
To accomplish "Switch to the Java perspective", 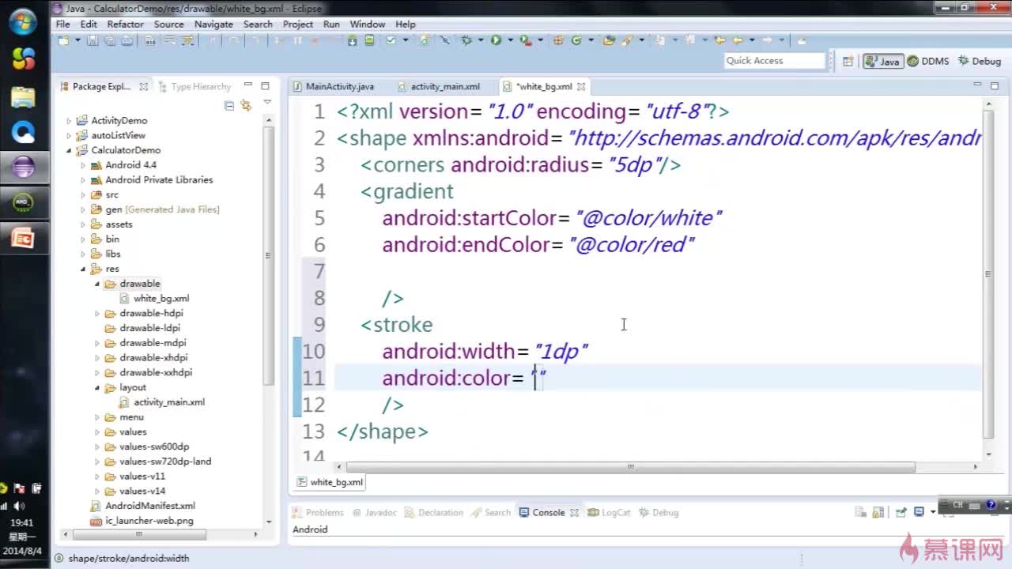I will [882, 61].
